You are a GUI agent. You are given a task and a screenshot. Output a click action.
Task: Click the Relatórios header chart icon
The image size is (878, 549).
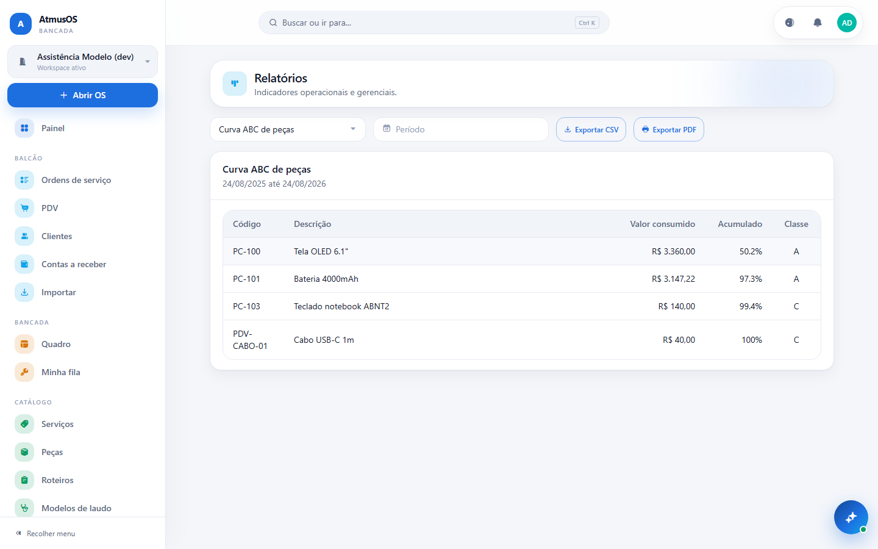pos(235,84)
